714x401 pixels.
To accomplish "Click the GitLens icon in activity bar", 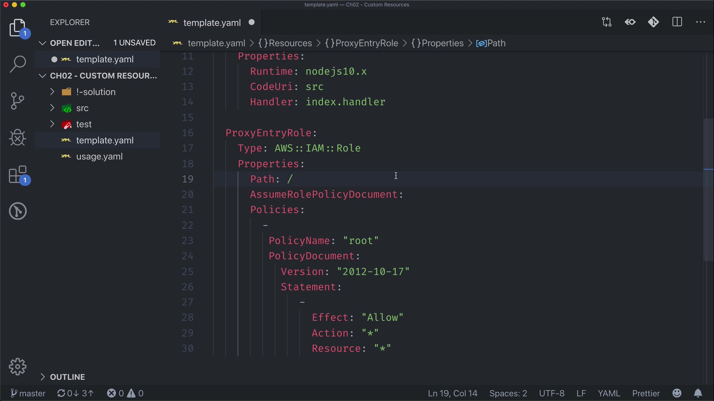I will pos(17,211).
